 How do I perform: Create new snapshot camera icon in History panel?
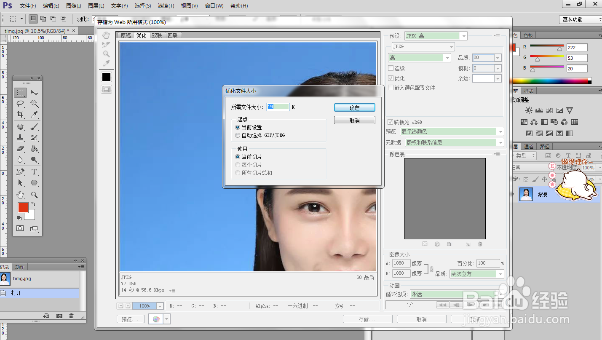(x=59, y=316)
